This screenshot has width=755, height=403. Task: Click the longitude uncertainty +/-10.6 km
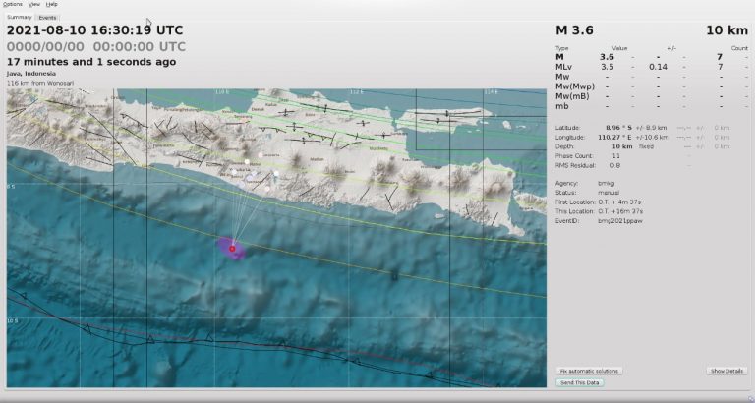[x=652, y=138]
